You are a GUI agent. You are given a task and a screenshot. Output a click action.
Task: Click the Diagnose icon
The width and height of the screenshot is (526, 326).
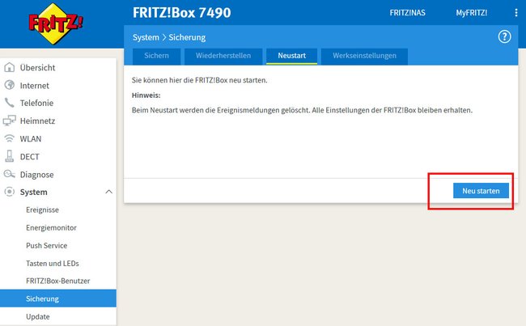10,174
